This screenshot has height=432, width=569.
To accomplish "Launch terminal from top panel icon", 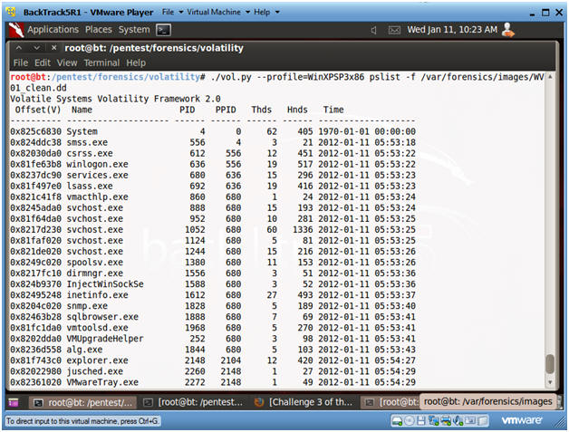I will pyautogui.click(x=163, y=30).
